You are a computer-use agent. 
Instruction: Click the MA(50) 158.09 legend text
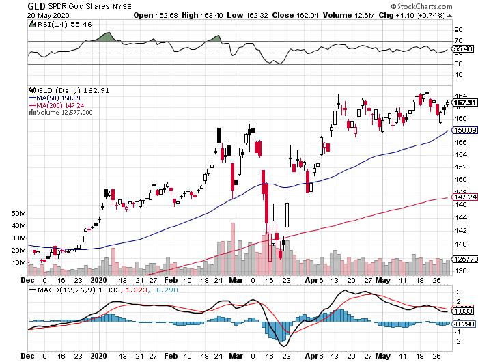tap(58, 98)
